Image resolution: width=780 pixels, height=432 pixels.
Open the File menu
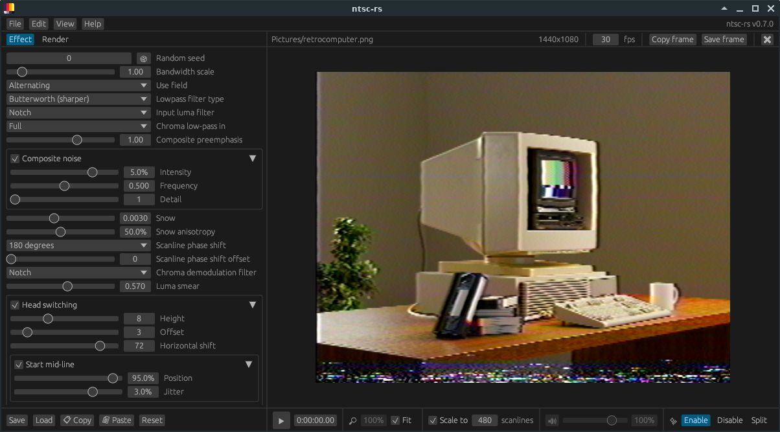pyautogui.click(x=14, y=23)
